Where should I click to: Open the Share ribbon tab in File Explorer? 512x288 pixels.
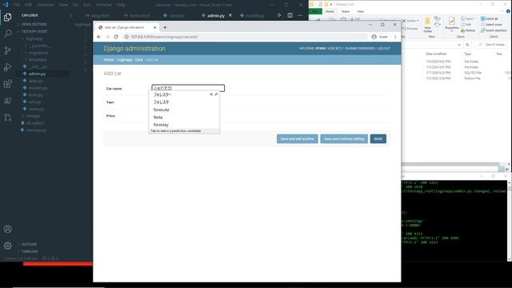345,11
